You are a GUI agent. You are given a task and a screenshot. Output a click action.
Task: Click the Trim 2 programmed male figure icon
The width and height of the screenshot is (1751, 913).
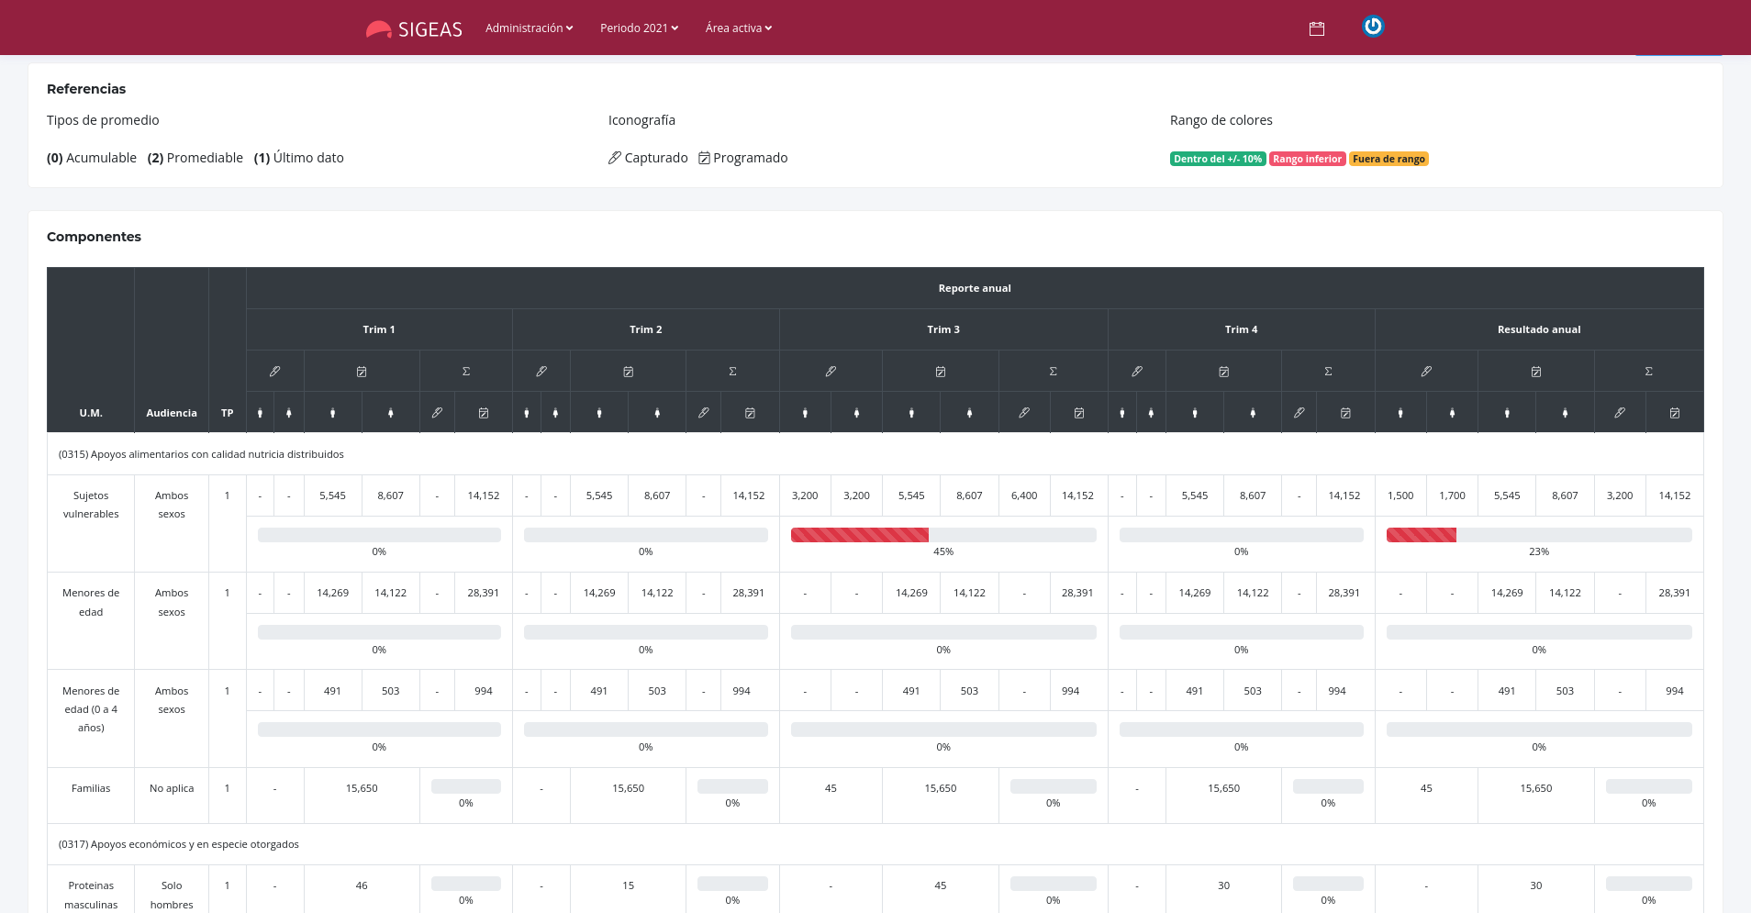pos(599,413)
